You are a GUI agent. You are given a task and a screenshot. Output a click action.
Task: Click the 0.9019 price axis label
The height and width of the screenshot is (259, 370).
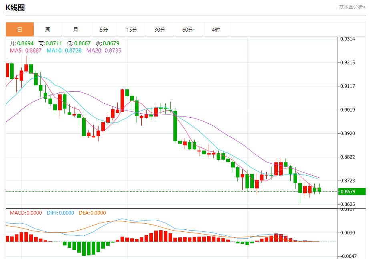click(x=348, y=110)
